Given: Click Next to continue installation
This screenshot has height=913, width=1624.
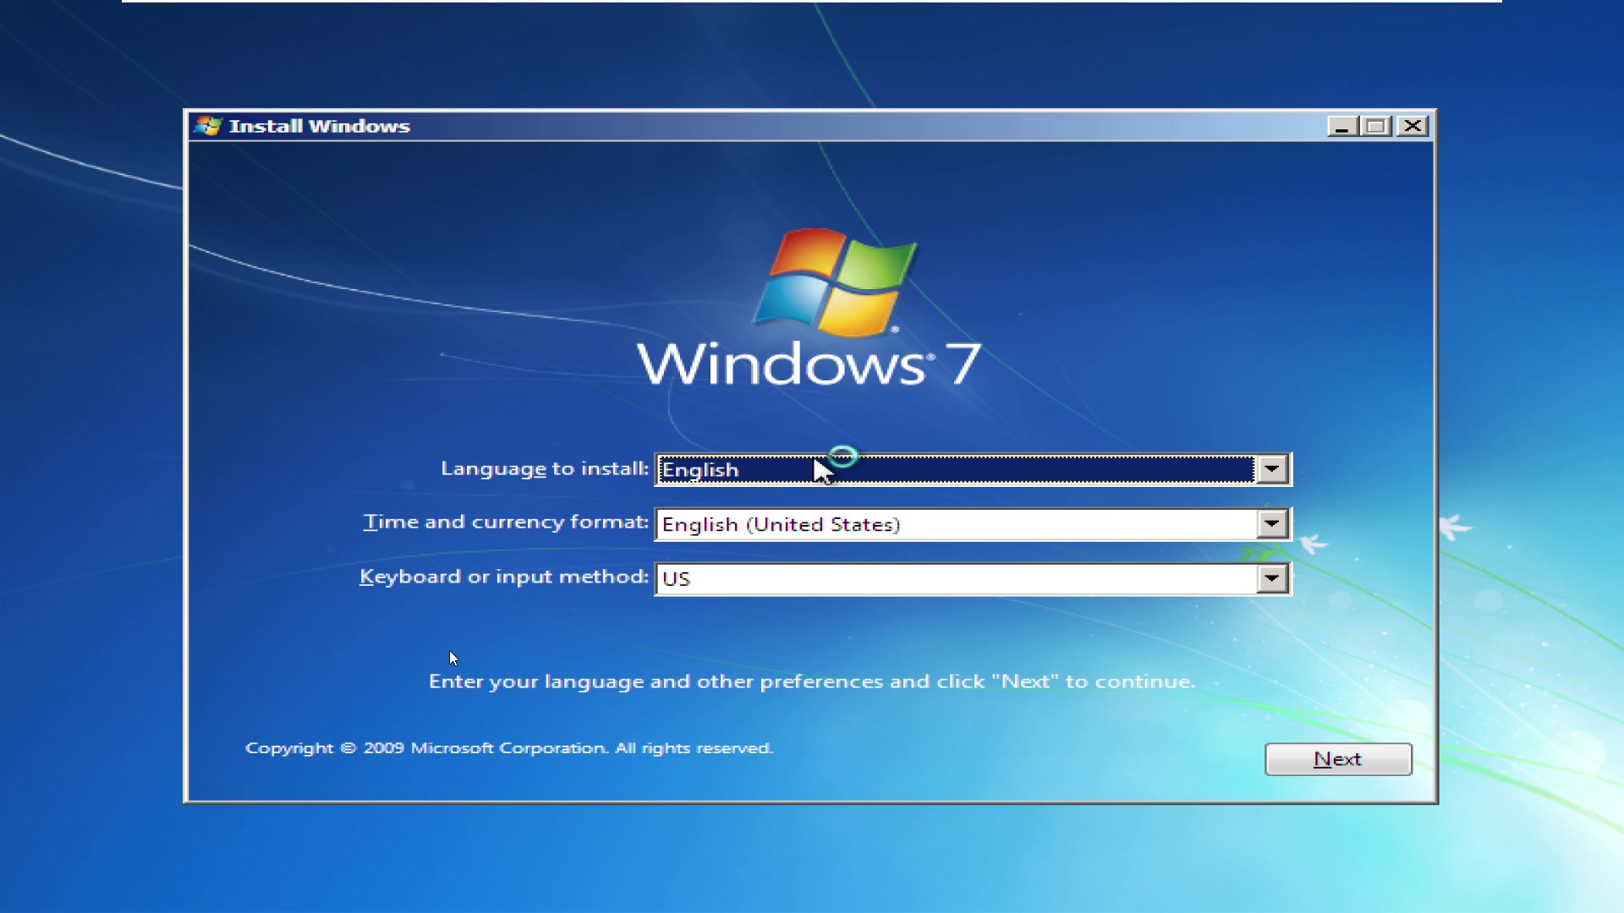Looking at the screenshot, I should click(x=1337, y=759).
